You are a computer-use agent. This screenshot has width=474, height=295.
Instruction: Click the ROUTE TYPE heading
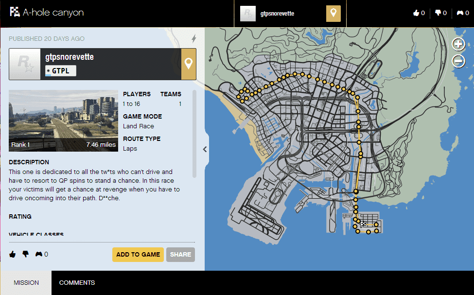click(142, 139)
